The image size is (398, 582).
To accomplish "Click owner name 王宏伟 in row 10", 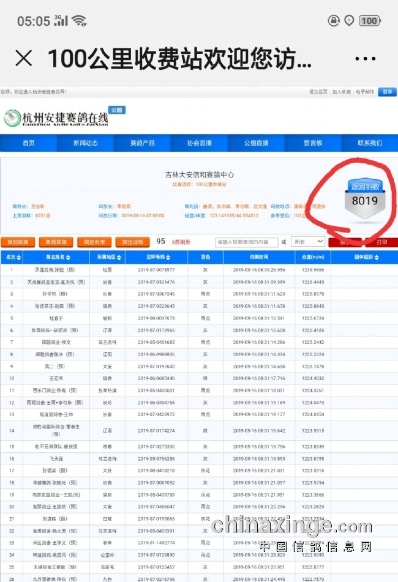I will click(x=56, y=378).
